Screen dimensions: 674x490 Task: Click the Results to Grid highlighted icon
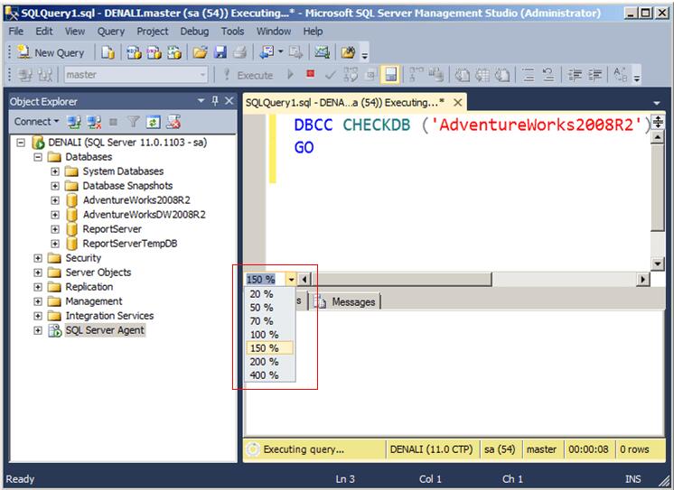[390, 75]
